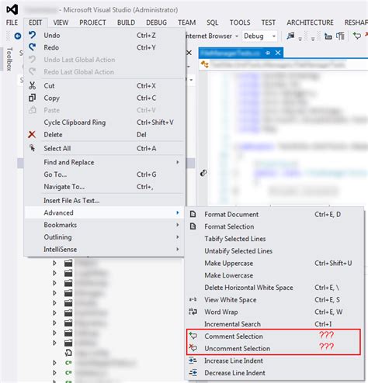
Task: Click the Increase Line Indent icon
Action: coord(193,361)
